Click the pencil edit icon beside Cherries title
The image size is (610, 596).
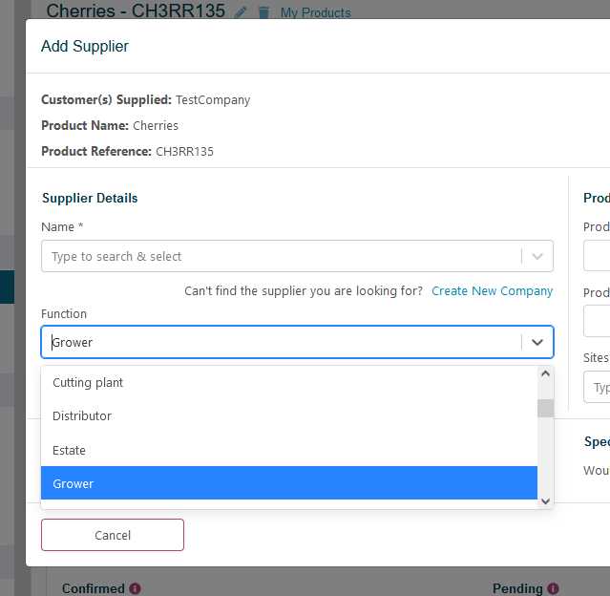pyautogui.click(x=241, y=12)
